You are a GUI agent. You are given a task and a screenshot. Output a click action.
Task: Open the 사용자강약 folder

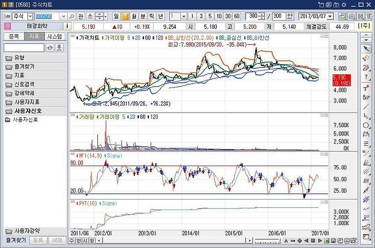pyautogui.click(x=35, y=231)
